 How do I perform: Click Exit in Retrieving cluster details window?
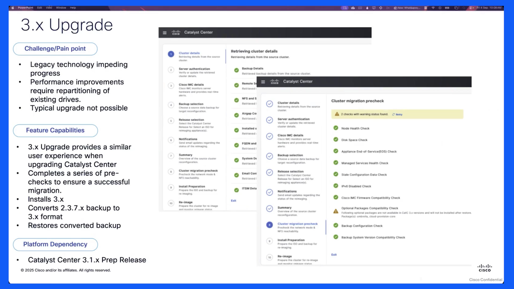tap(233, 201)
